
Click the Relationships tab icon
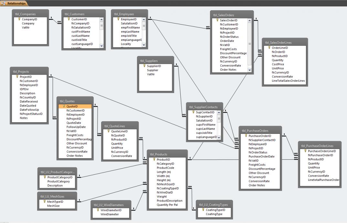click(4, 3)
